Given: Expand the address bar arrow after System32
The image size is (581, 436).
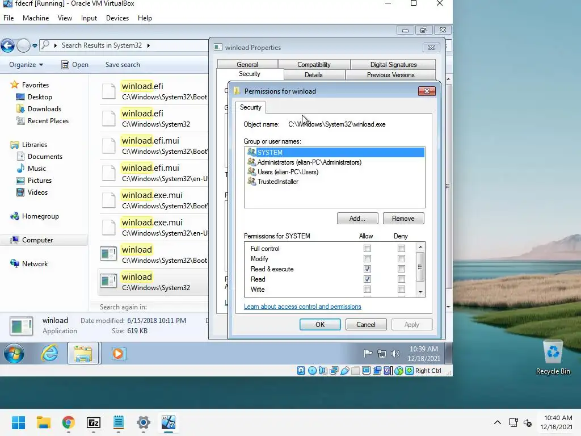Looking at the screenshot, I should [x=149, y=45].
